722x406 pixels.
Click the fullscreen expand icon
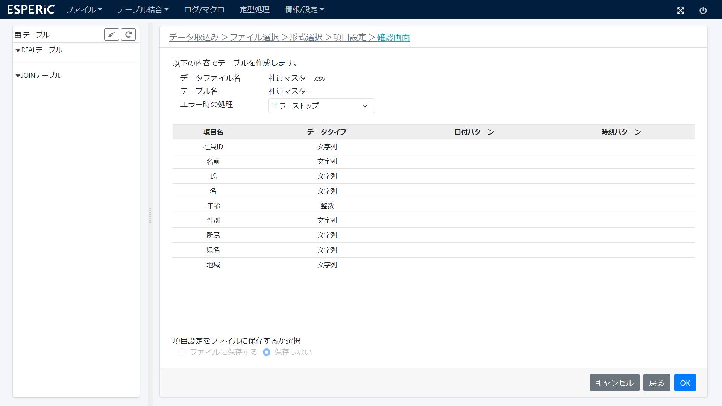[680, 11]
